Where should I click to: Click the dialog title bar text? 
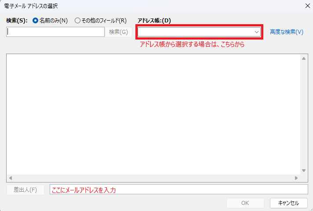tap(31, 6)
